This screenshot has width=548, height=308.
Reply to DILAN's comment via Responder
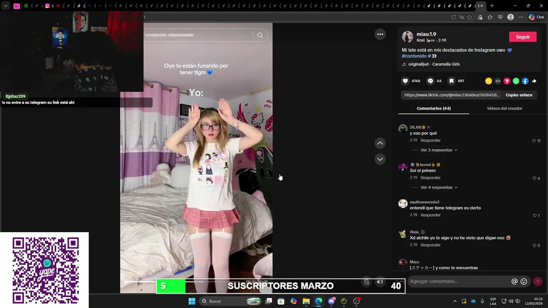[430, 141]
